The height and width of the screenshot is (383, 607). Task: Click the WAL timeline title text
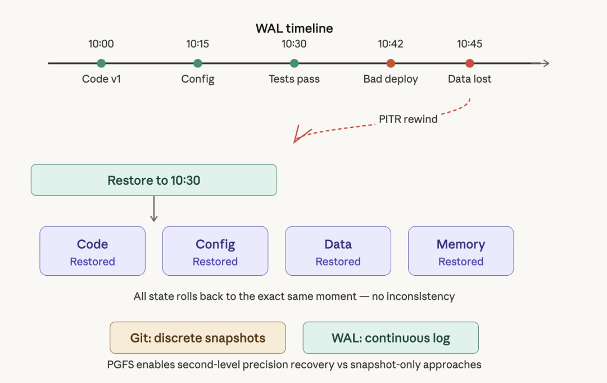tap(294, 28)
